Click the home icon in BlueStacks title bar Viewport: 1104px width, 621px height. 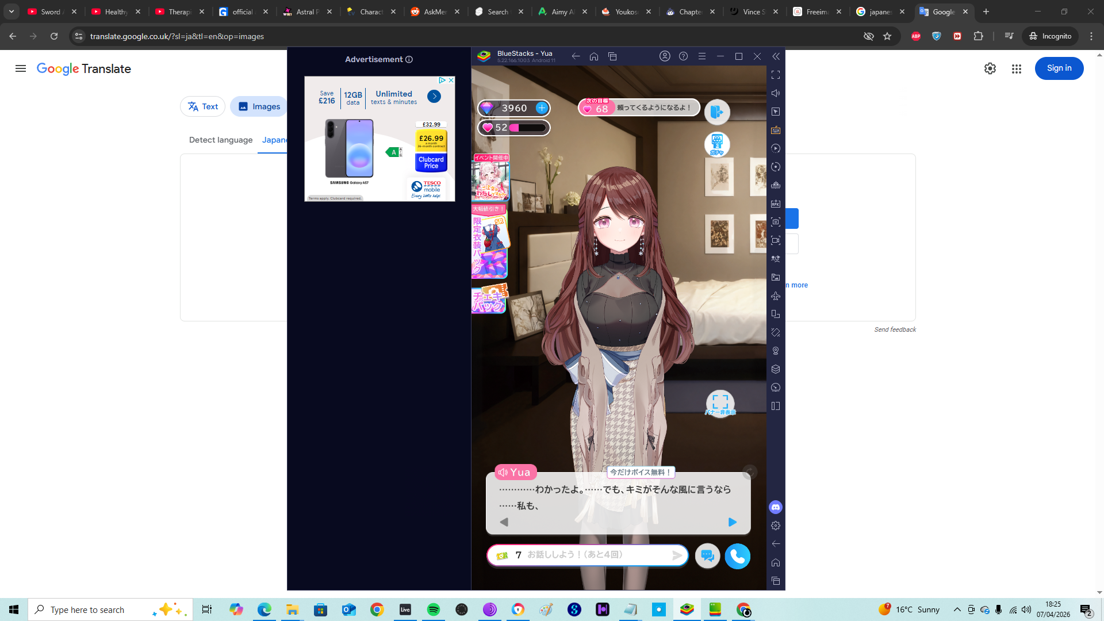click(594, 56)
